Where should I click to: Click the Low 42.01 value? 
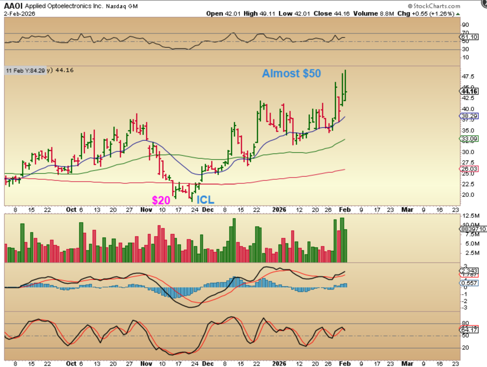point(294,13)
